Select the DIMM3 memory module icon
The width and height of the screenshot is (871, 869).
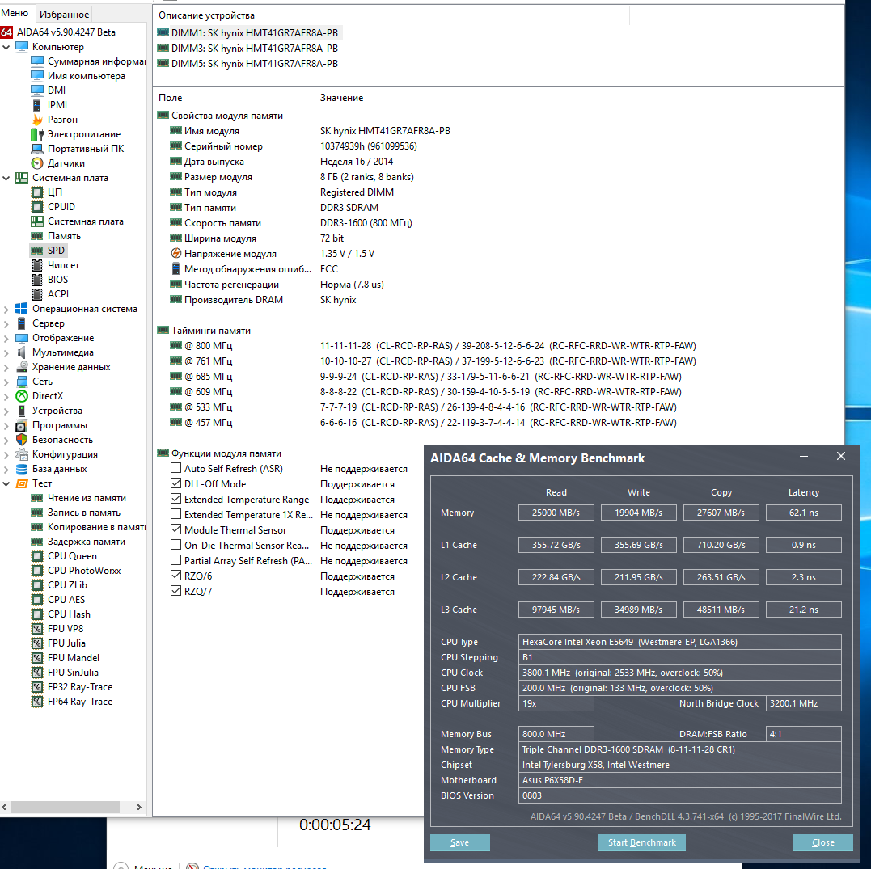point(163,48)
